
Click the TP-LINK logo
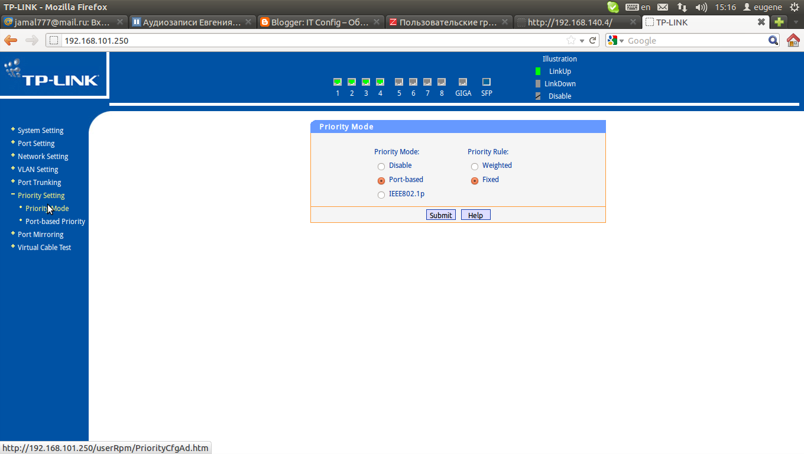point(52,73)
